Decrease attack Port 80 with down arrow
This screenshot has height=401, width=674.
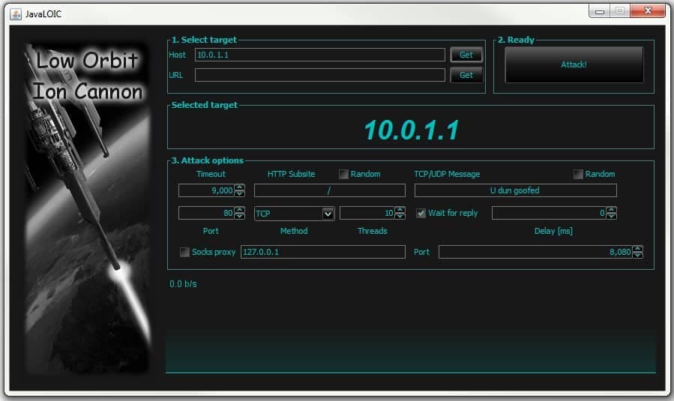point(240,216)
